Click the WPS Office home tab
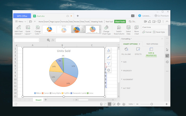Image resolution: width=186 pixels, height=116 pixels. [x=22, y=16]
